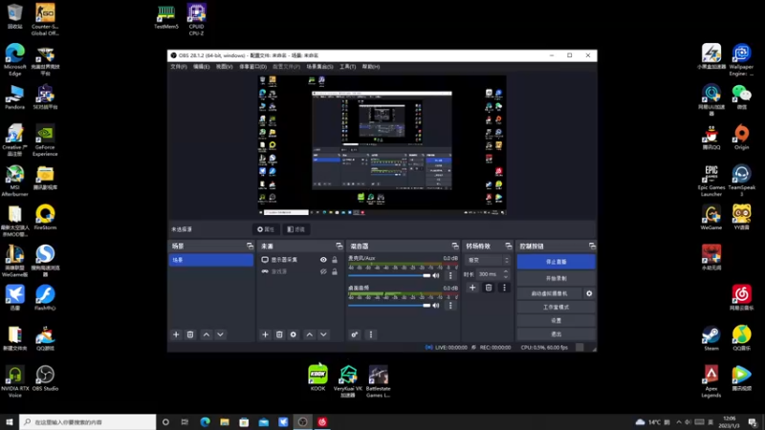Move scene down in the Scenes panel
Viewport: 765px width, 430px height.
pos(221,334)
